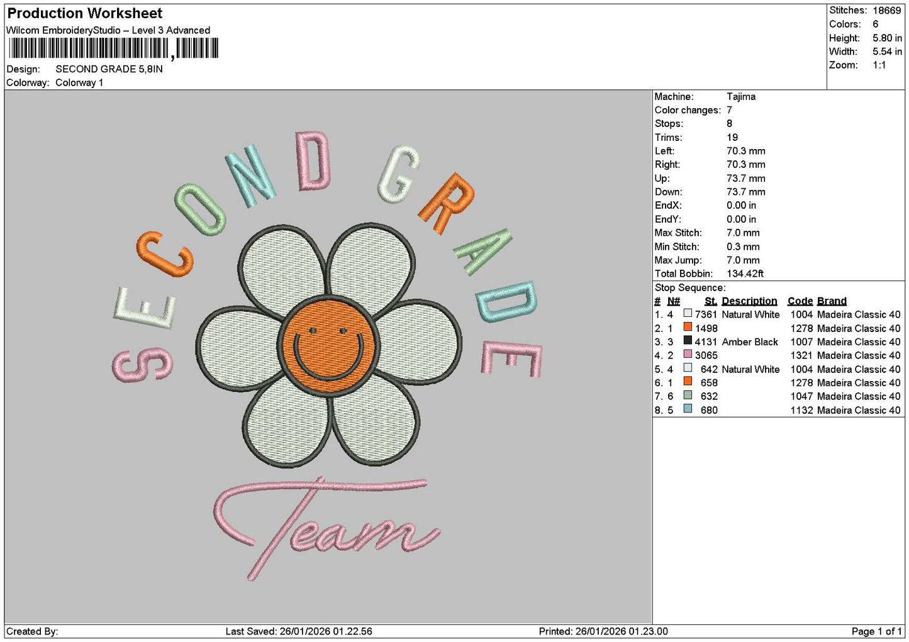
Task: Click the orange swatch in stop 6
Action: [688, 382]
